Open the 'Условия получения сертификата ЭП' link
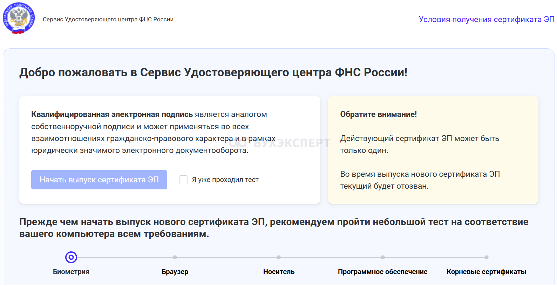This screenshot has width=557, height=286. point(487,20)
